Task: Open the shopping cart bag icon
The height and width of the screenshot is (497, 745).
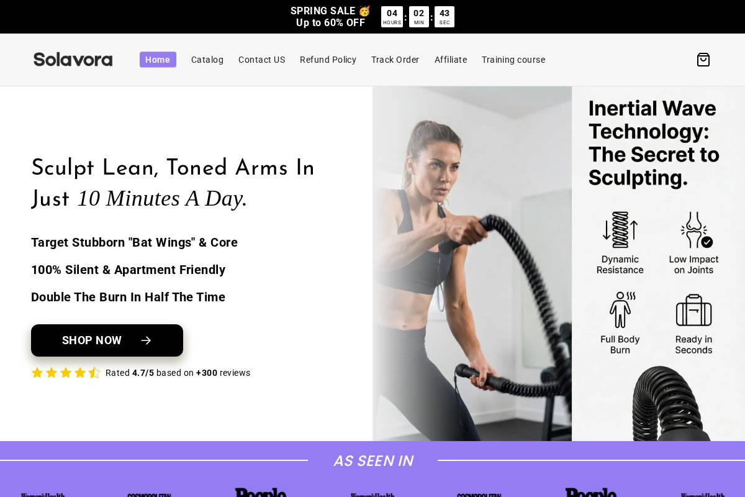Action: pyautogui.click(x=703, y=60)
